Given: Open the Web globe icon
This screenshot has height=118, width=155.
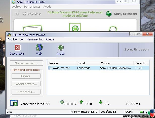Looking at the screenshot, I should (x=39, y=47).
